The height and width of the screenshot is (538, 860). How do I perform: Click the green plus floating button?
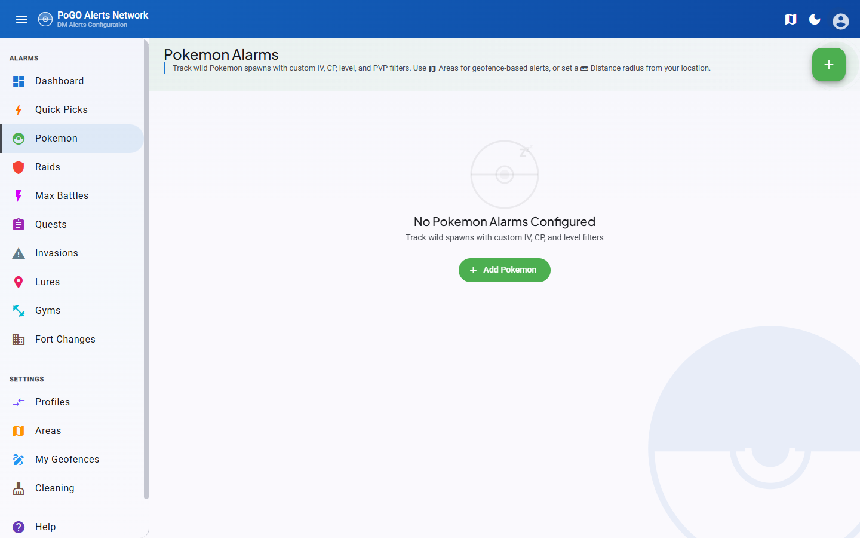pos(829,65)
